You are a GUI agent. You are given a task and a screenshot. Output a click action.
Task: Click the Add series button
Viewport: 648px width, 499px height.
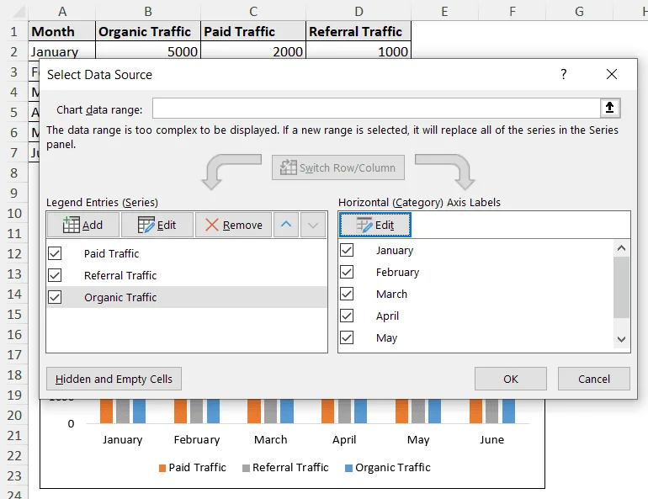(83, 226)
